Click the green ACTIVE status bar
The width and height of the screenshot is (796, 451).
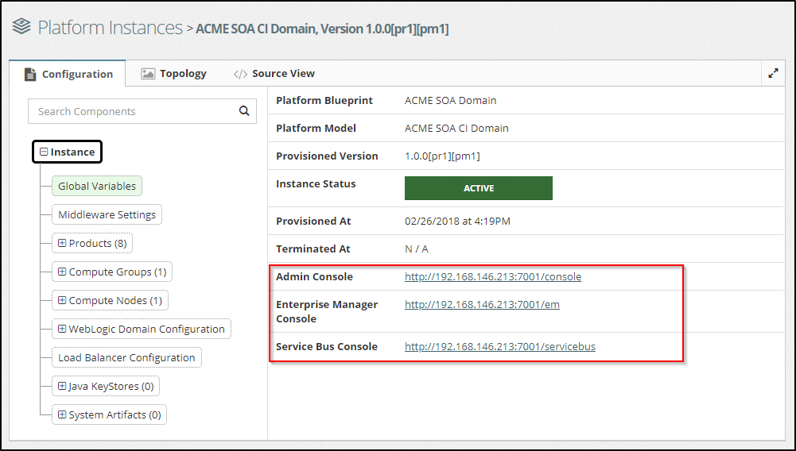point(478,188)
